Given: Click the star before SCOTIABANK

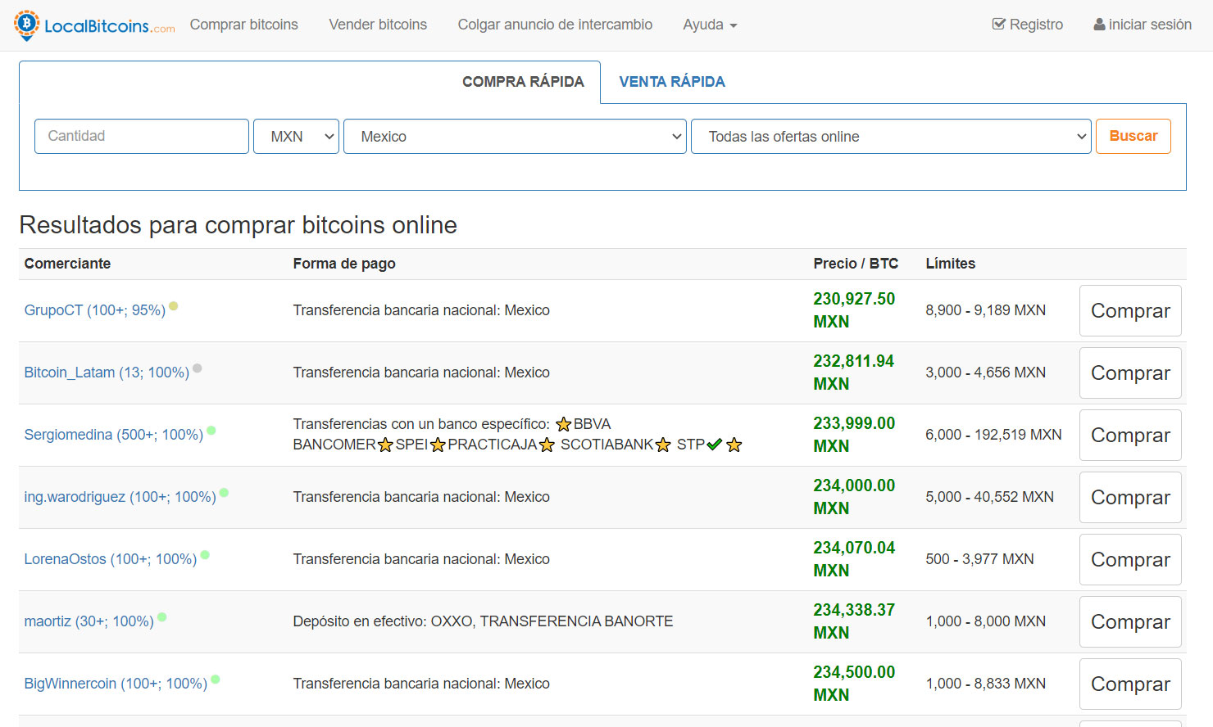Looking at the screenshot, I should click(x=547, y=445).
